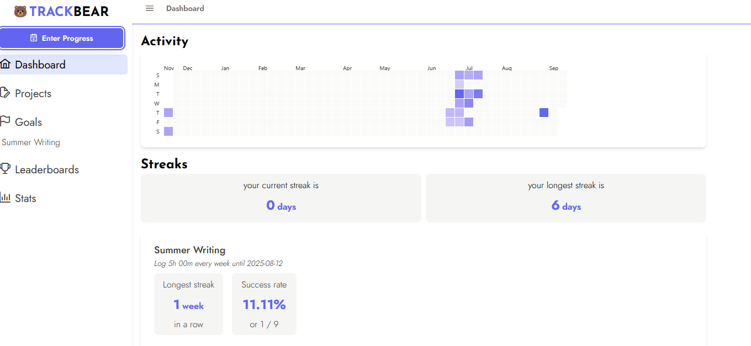Open the Summer Writing goal
Viewport: 751px width, 346px height.
tap(31, 142)
